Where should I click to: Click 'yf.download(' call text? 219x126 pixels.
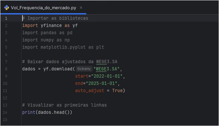59,69
